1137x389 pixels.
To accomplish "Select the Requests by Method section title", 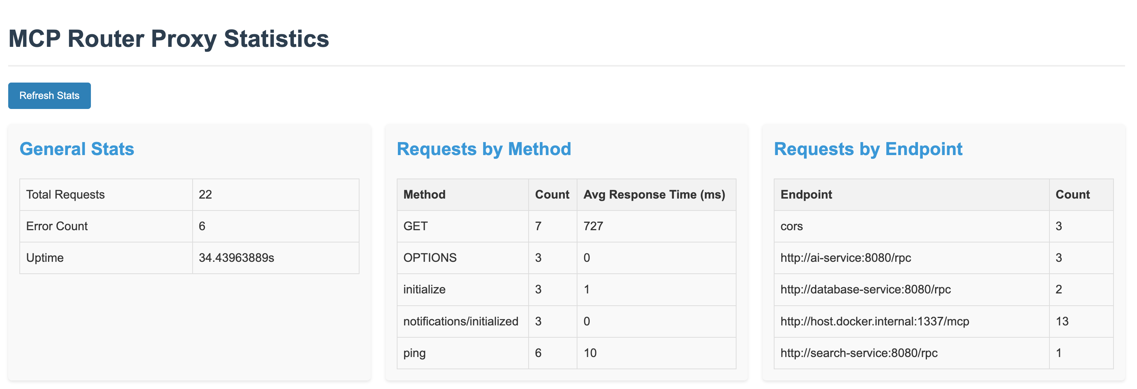I will coord(484,149).
